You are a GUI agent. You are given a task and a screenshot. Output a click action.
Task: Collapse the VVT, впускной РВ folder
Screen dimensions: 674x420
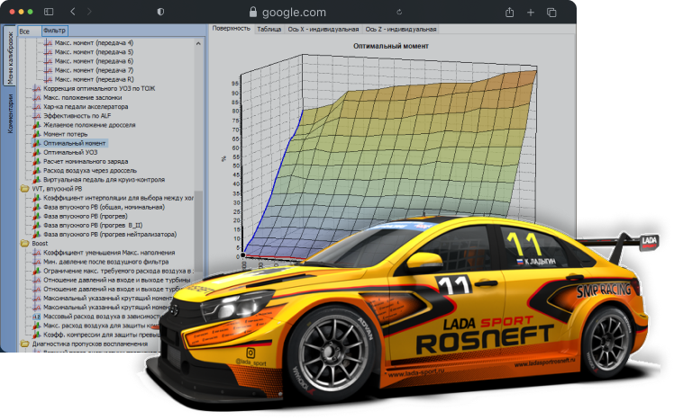24,189
